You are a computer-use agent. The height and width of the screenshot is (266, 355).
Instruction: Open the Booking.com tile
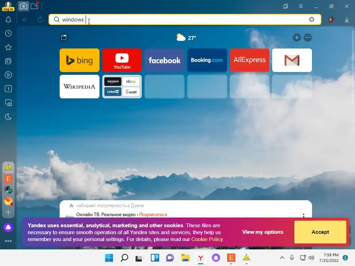pyautogui.click(x=207, y=60)
